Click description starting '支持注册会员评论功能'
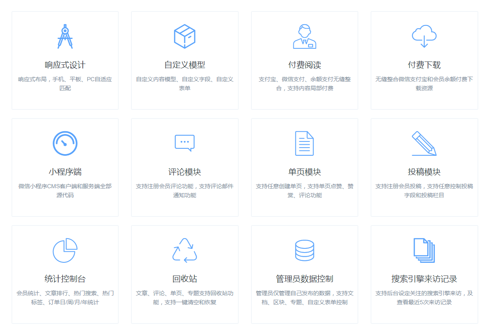 tap(185, 191)
